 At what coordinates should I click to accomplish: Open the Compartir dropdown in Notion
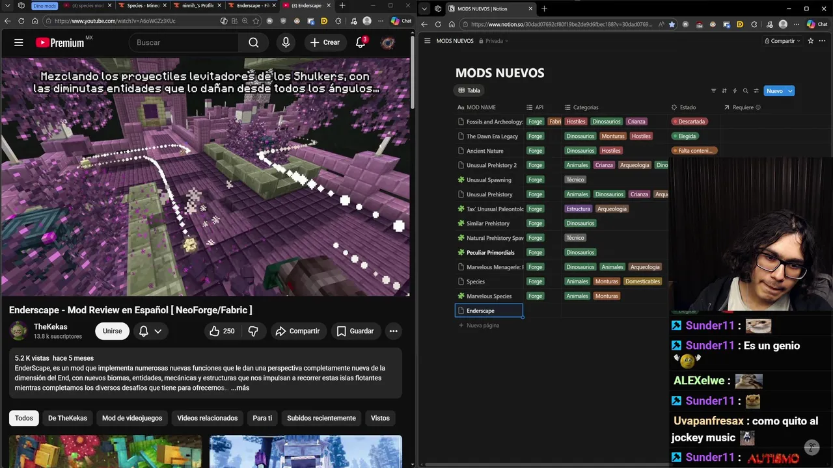click(x=783, y=41)
